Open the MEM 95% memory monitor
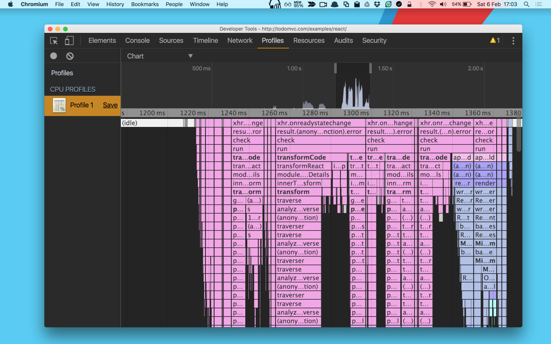Image resolution: width=551 pixels, height=344 pixels. (x=298, y=4)
